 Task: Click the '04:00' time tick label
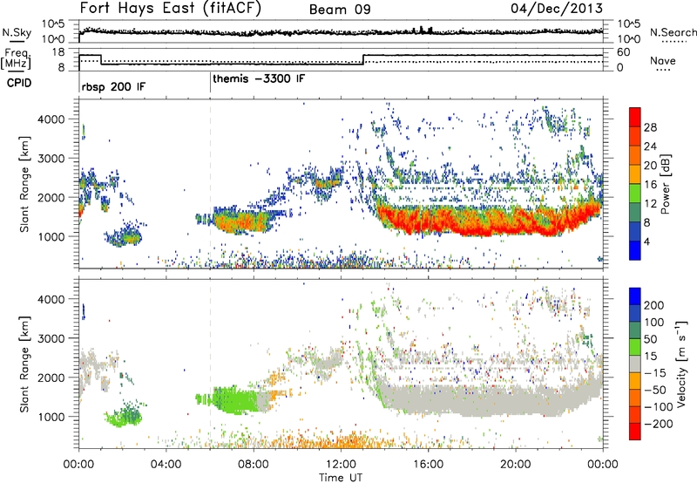166,465
